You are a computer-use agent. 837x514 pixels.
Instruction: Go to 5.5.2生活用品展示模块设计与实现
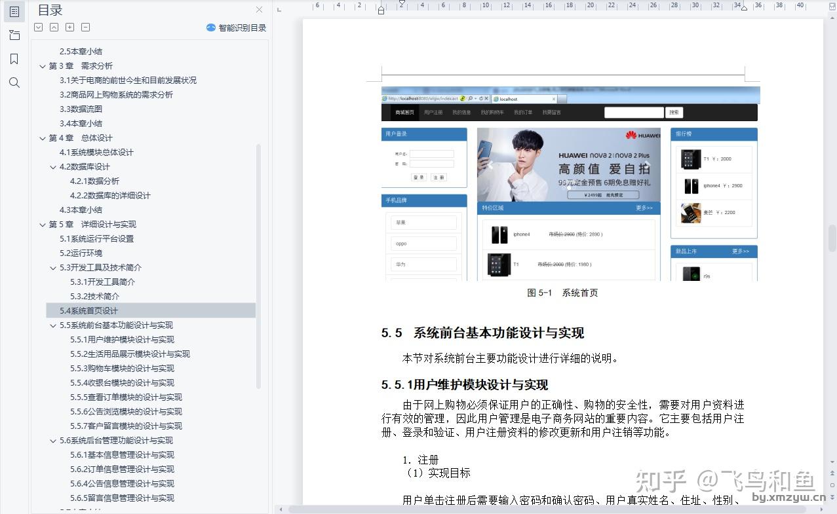point(130,354)
